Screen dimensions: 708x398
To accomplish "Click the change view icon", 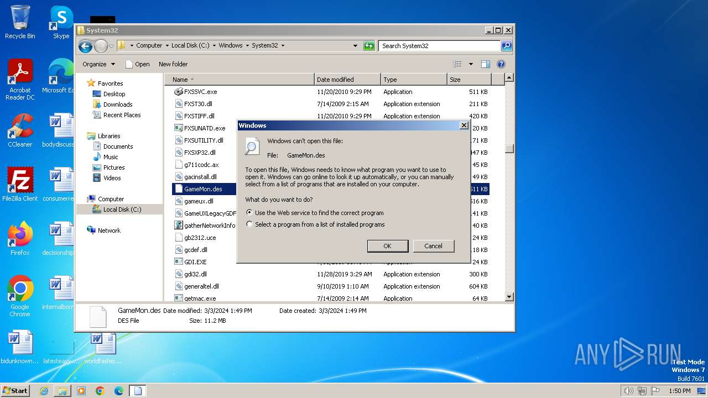I will [457, 64].
